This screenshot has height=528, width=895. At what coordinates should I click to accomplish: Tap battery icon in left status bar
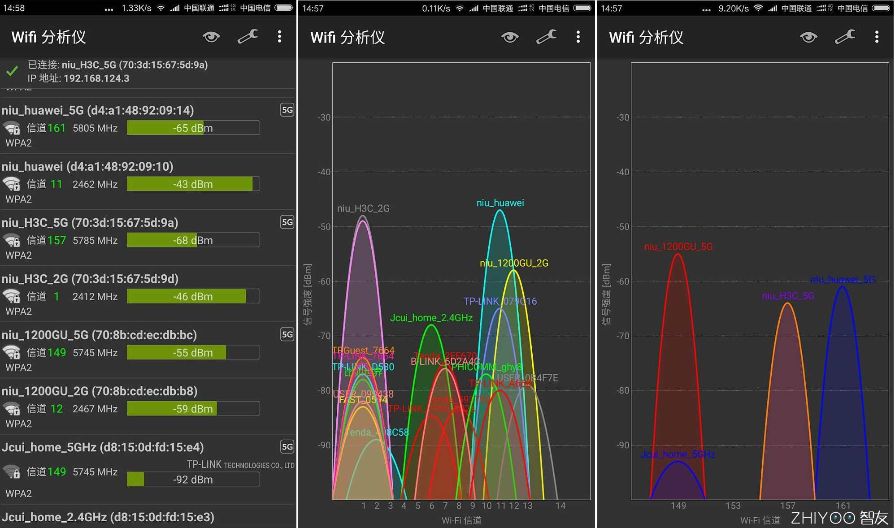[284, 8]
